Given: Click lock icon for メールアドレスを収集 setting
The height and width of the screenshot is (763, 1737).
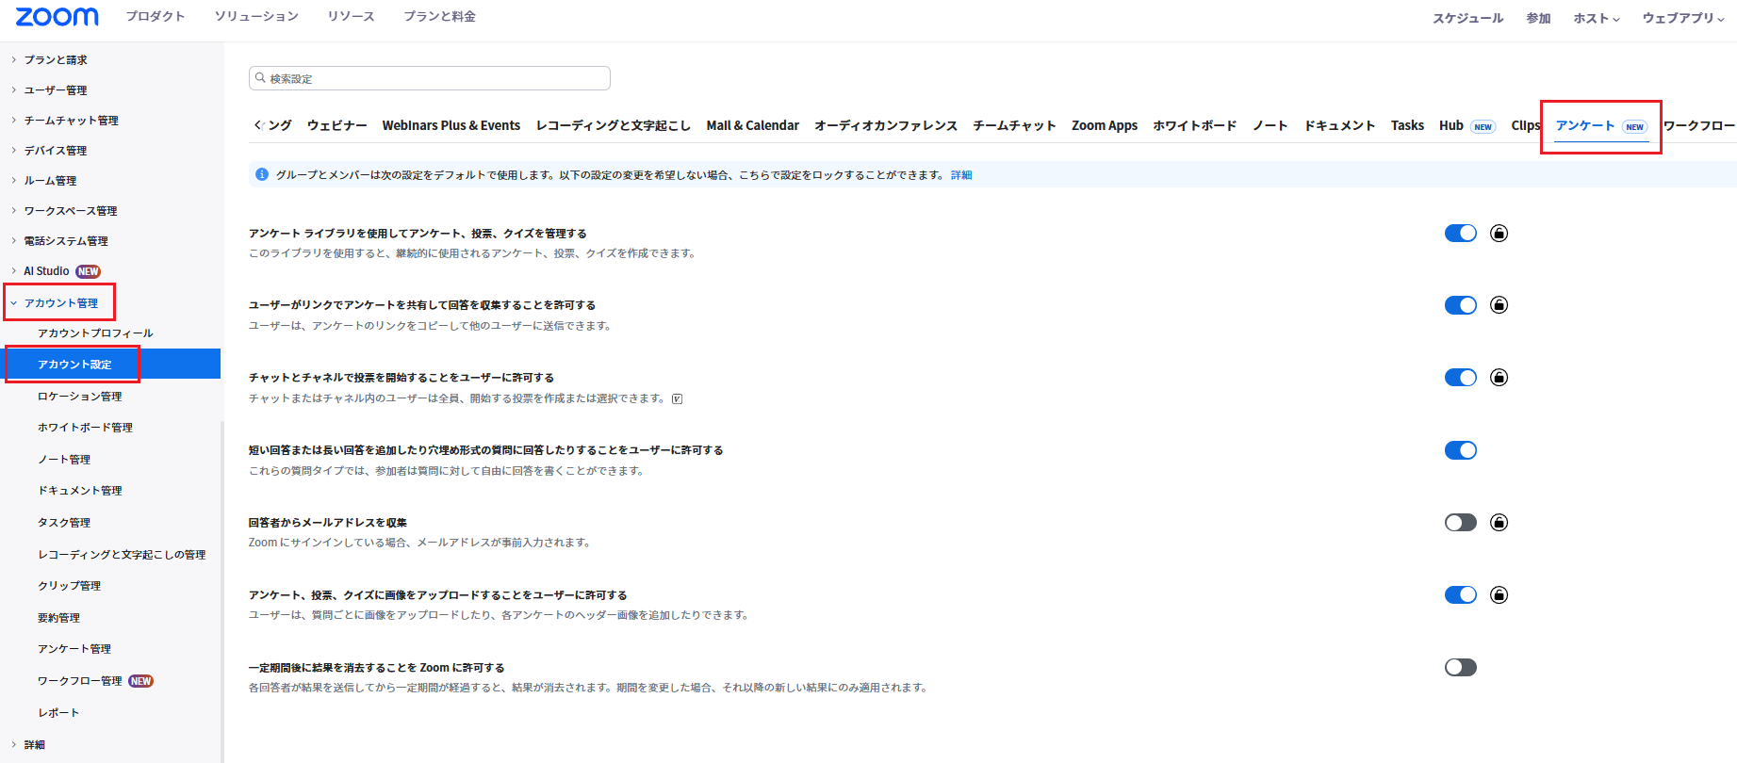Looking at the screenshot, I should point(1499,523).
